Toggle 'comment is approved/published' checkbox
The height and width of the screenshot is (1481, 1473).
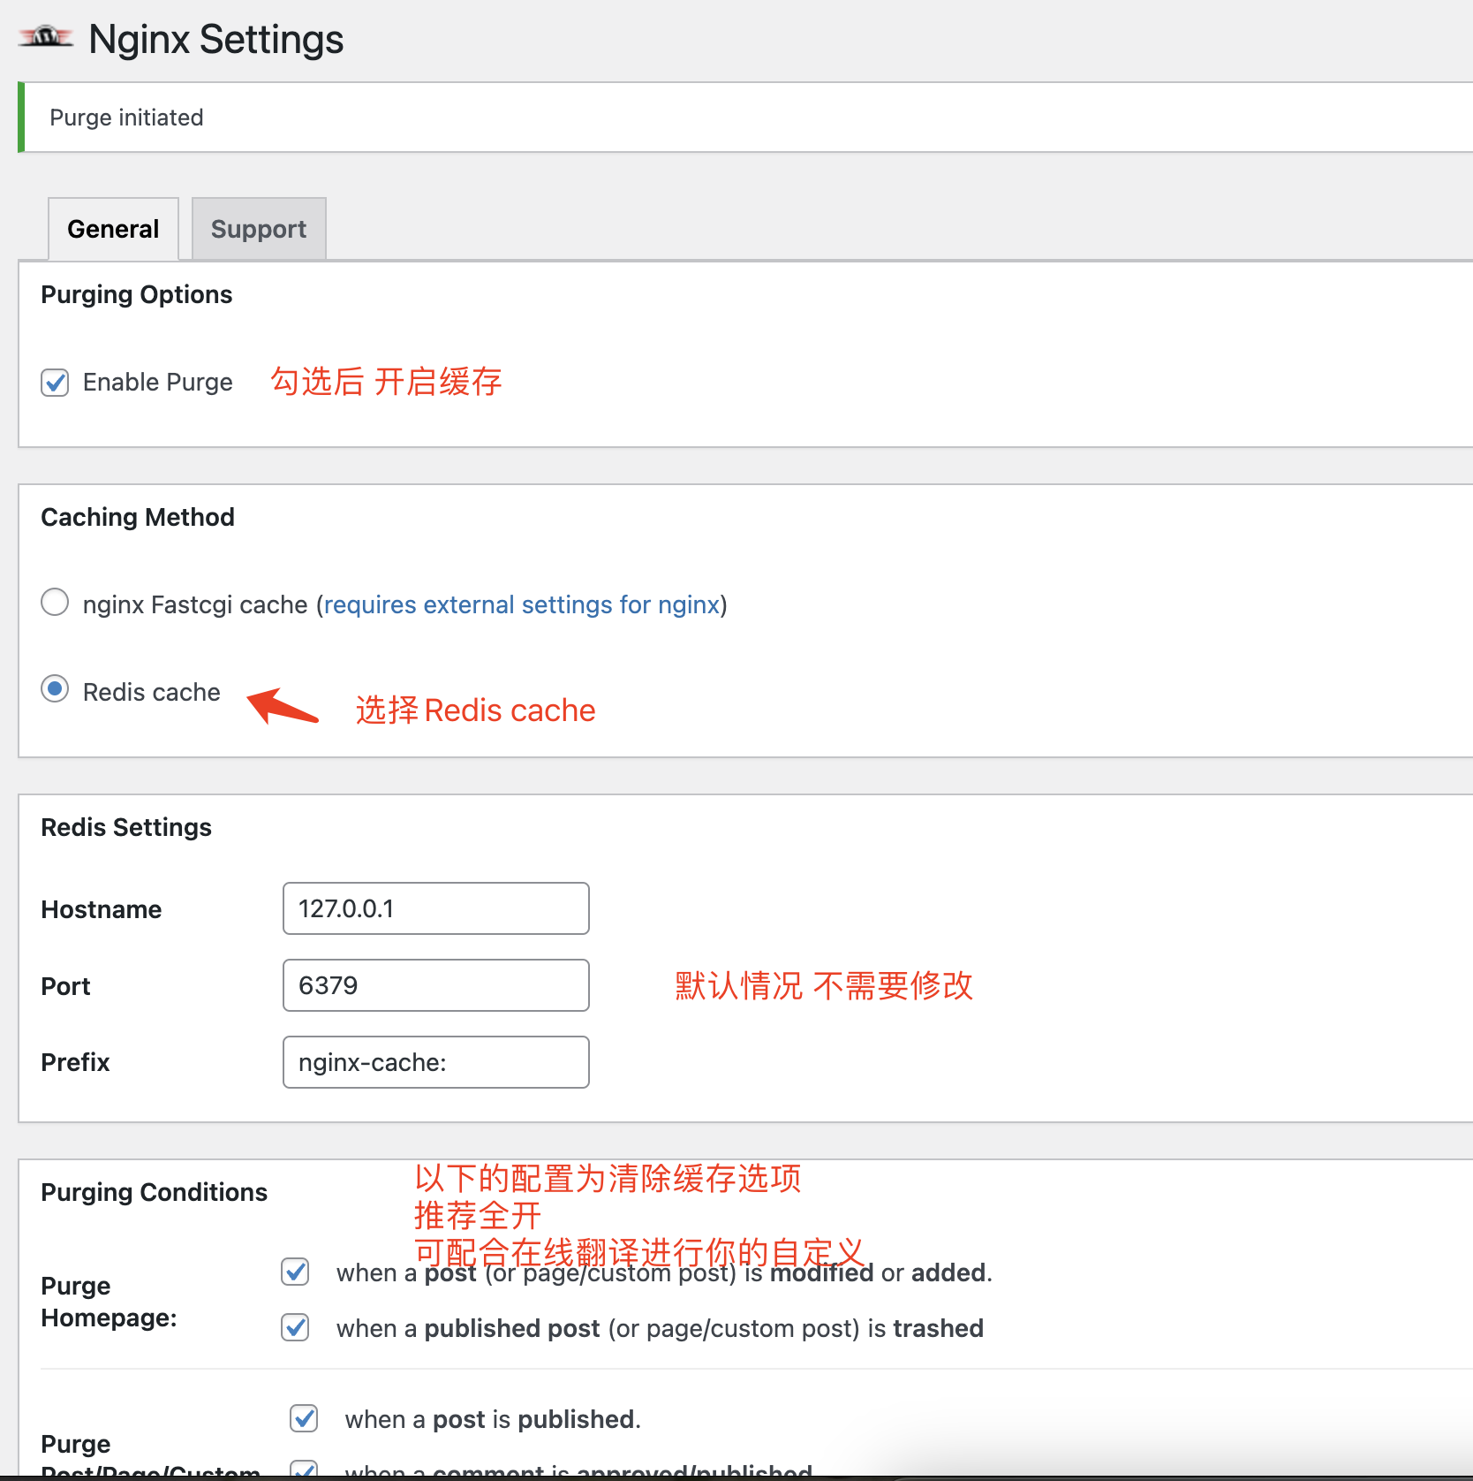304,1469
